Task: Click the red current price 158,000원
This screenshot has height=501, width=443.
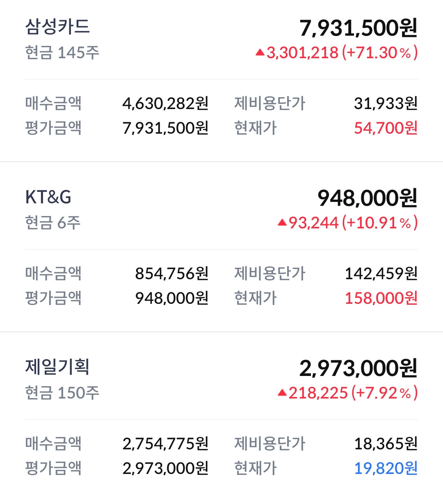Action: 381,298
